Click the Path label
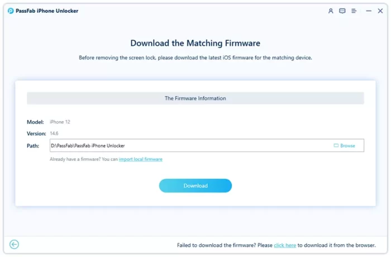Screen dimensions: 391x257 pos(33,146)
